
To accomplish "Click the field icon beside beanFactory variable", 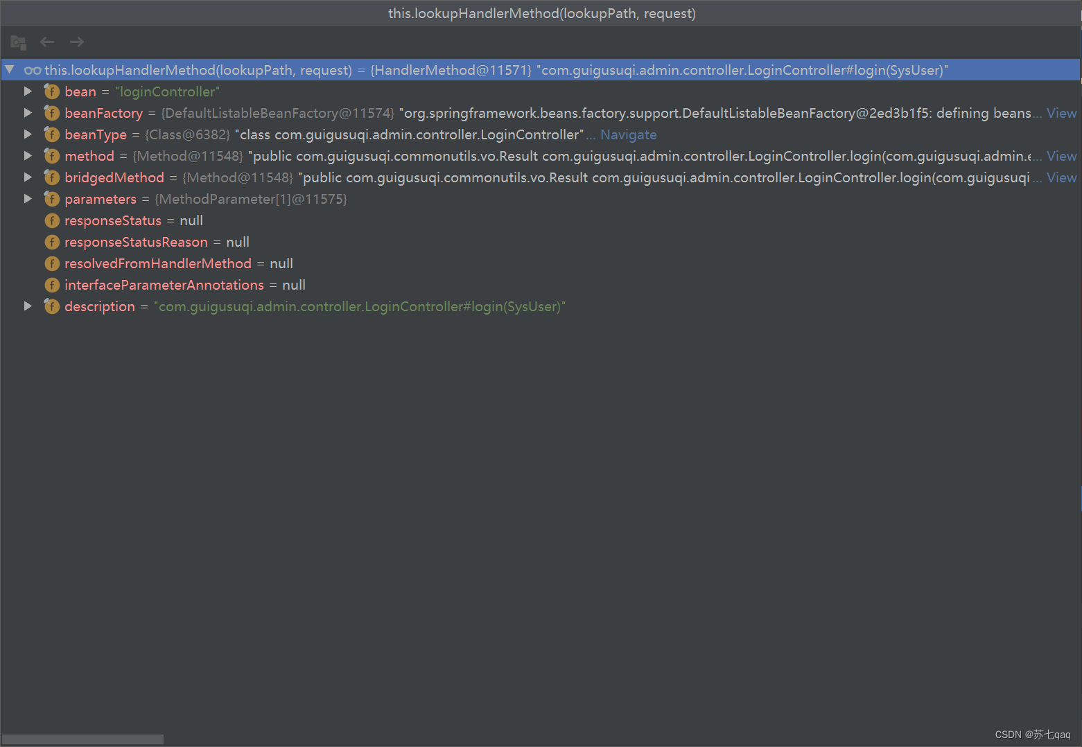I will 51,113.
